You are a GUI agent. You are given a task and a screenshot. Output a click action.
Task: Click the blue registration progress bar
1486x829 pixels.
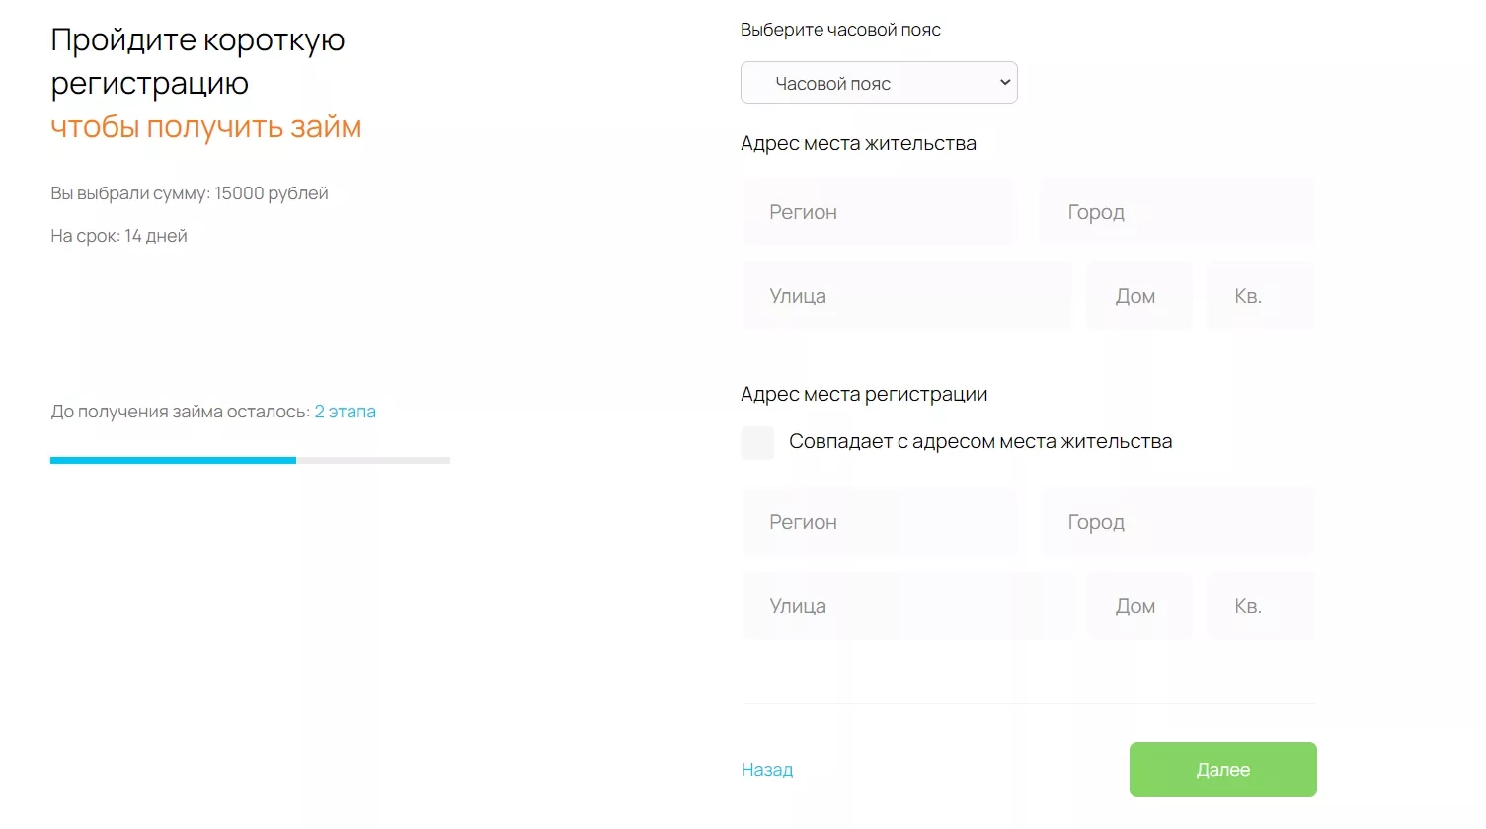click(x=173, y=460)
